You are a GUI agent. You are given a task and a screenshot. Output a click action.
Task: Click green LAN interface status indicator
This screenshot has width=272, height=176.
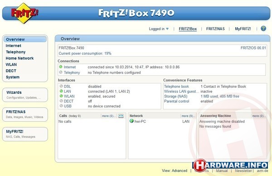pos(61,91)
